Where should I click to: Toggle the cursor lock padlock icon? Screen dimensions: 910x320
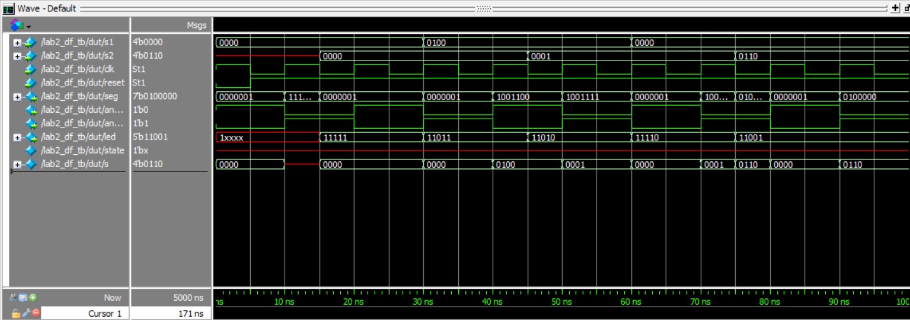click(16, 313)
